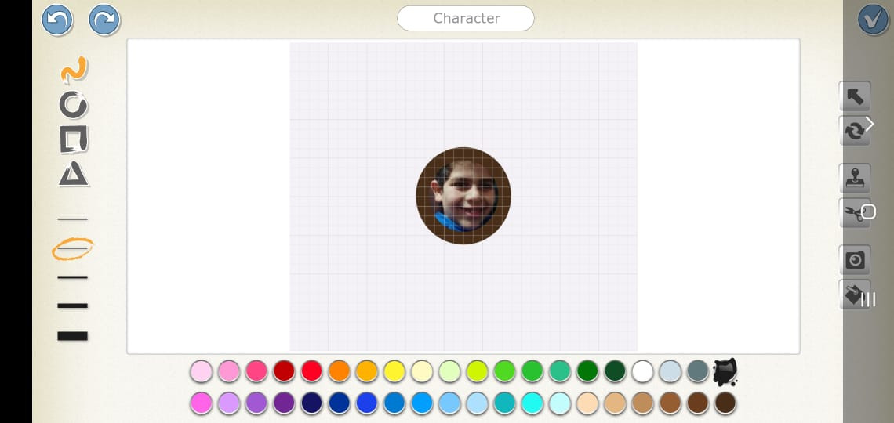The image size is (894, 423).
Task: Set the orange-circled second line width
Action: [72, 249]
